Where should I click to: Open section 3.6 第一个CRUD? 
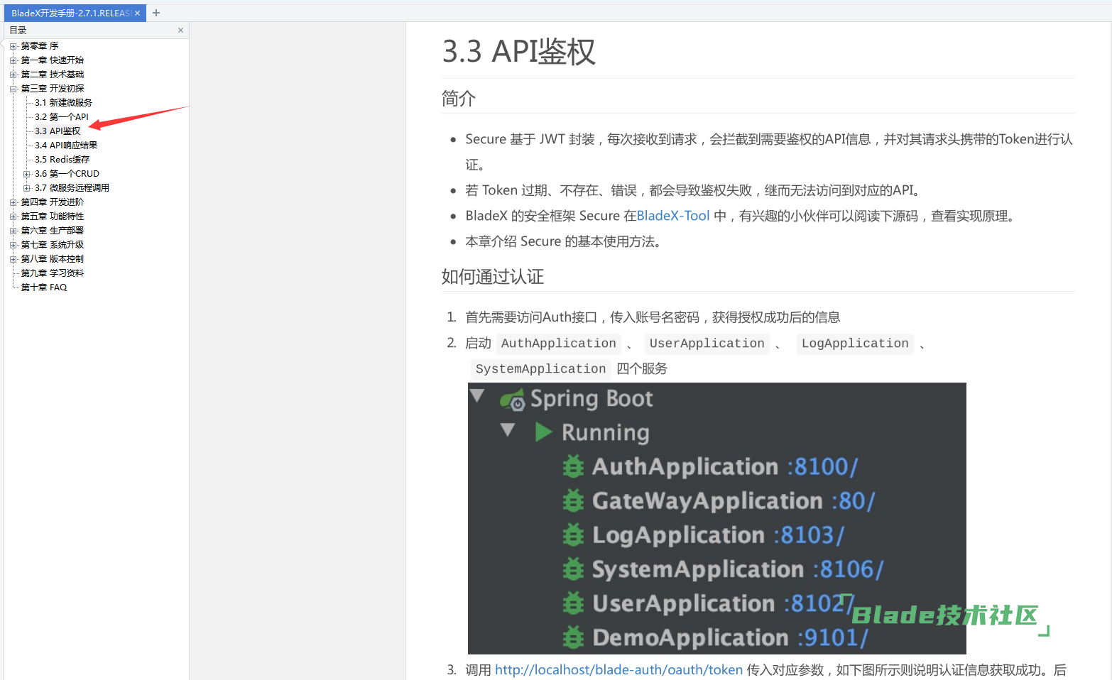[67, 174]
